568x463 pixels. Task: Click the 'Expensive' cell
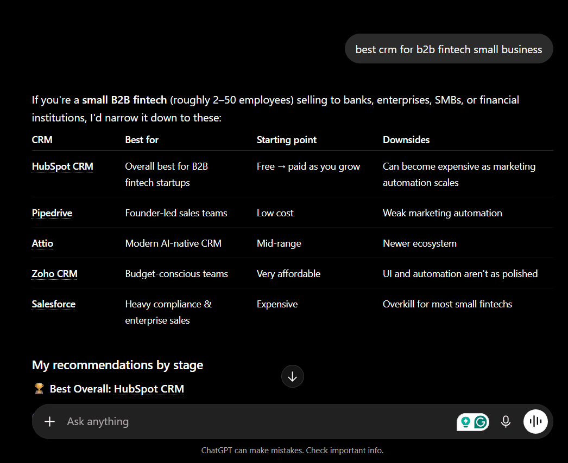(277, 304)
